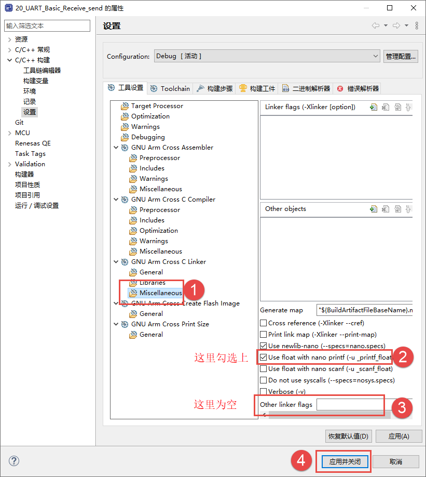Open the Debugging tool settings
Viewport: 426px width, 477px height.
click(x=148, y=137)
